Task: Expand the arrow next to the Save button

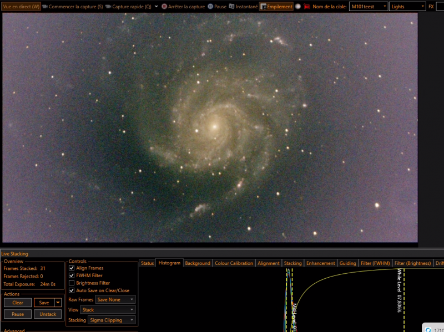Action: tap(58, 303)
